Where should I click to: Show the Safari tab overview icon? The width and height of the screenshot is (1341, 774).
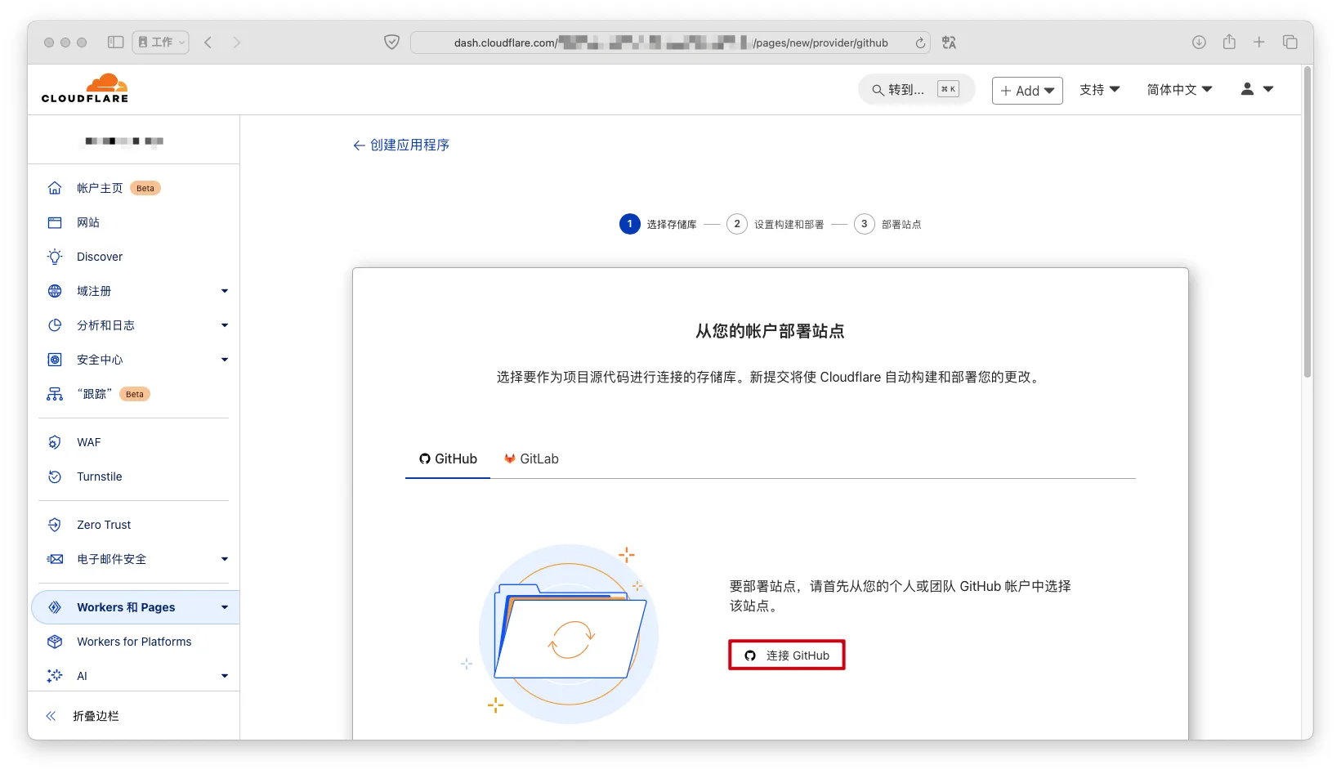coord(1290,42)
